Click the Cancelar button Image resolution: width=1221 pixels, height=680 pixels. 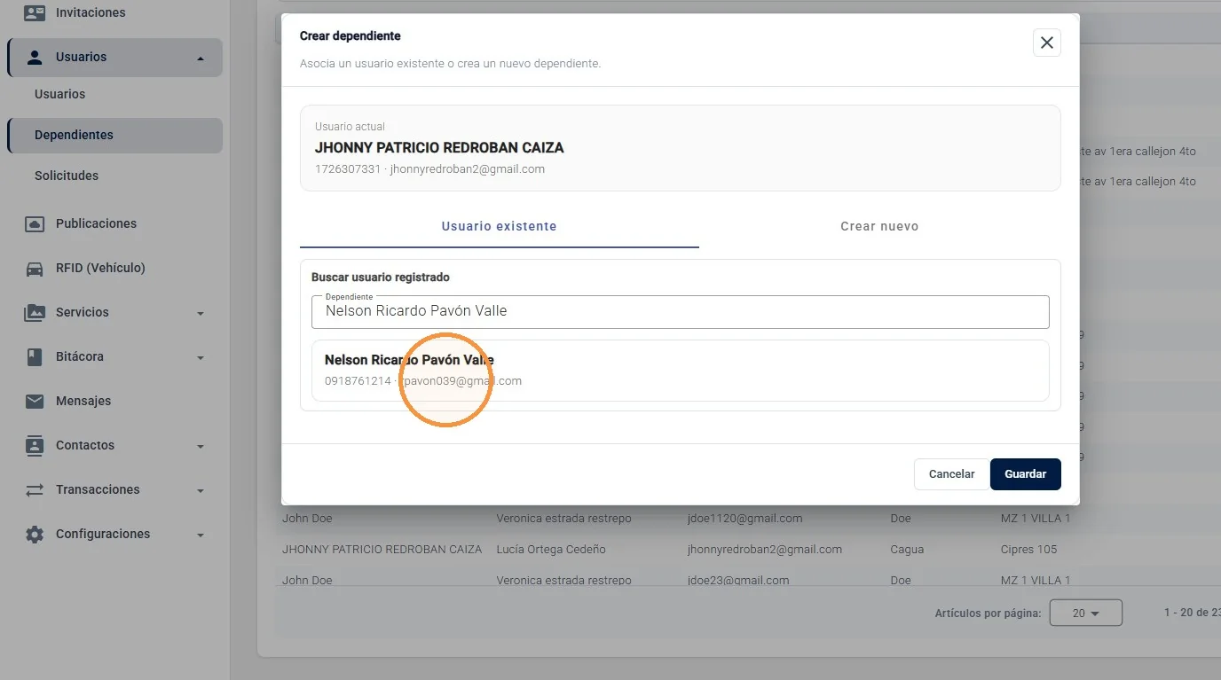pyautogui.click(x=952, y=474)
